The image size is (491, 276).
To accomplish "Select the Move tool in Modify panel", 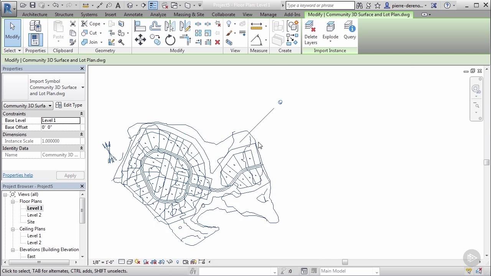I will point(140,40).
